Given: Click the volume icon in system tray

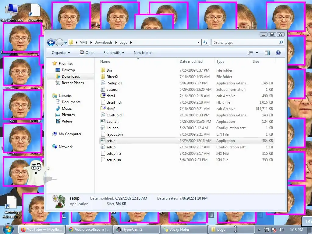Looking at the screenshot, I should (x=281, y=230).
